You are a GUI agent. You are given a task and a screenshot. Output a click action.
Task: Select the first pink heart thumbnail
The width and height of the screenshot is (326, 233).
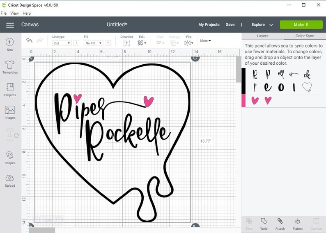point(255,100)
